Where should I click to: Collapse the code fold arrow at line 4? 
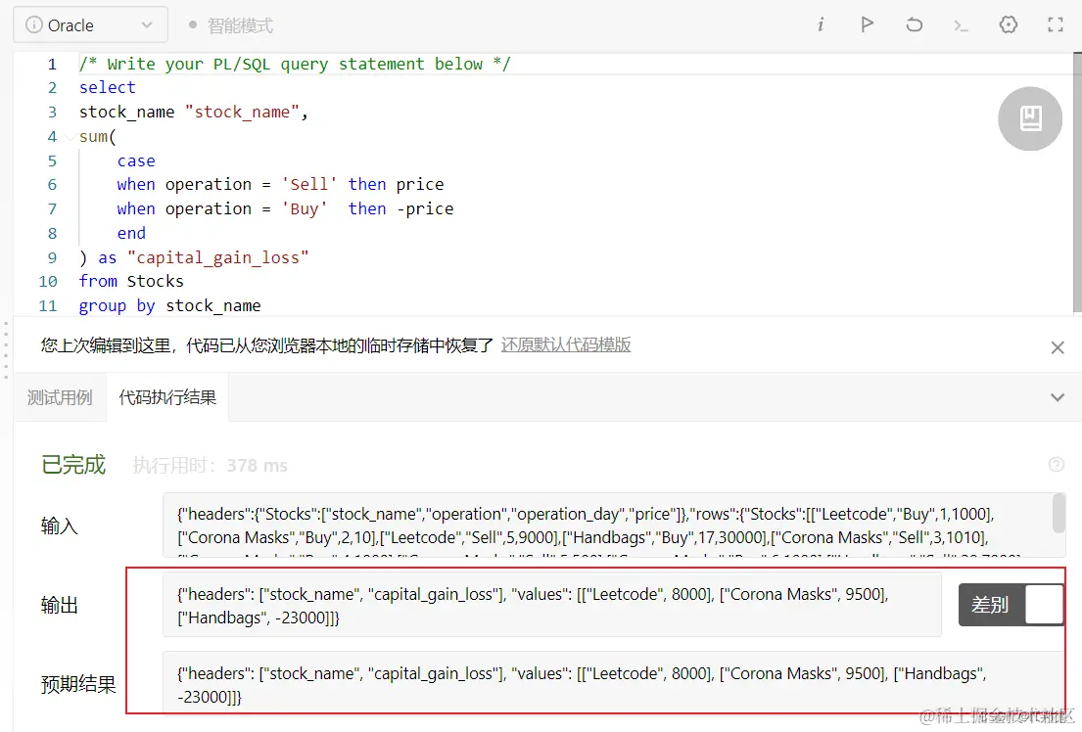pyautogui.click(x=70, y=137)
